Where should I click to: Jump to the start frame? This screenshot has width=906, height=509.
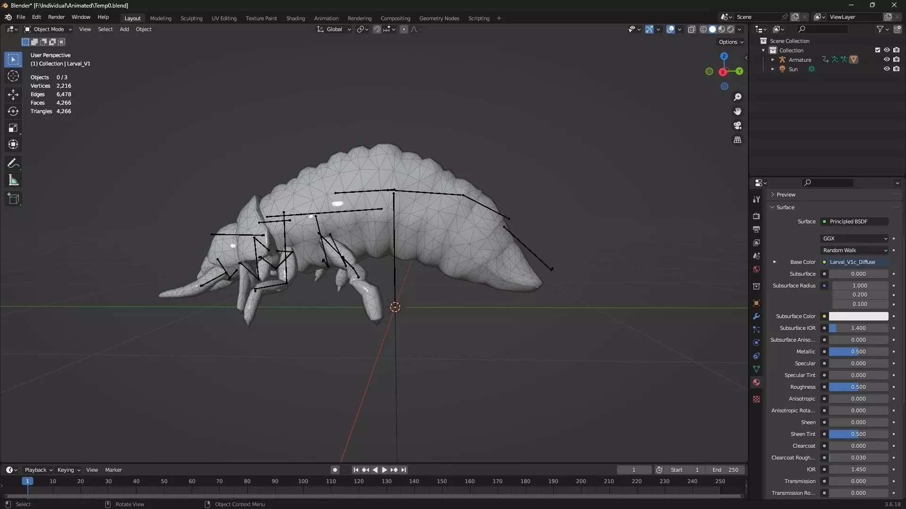click(356, 470)
